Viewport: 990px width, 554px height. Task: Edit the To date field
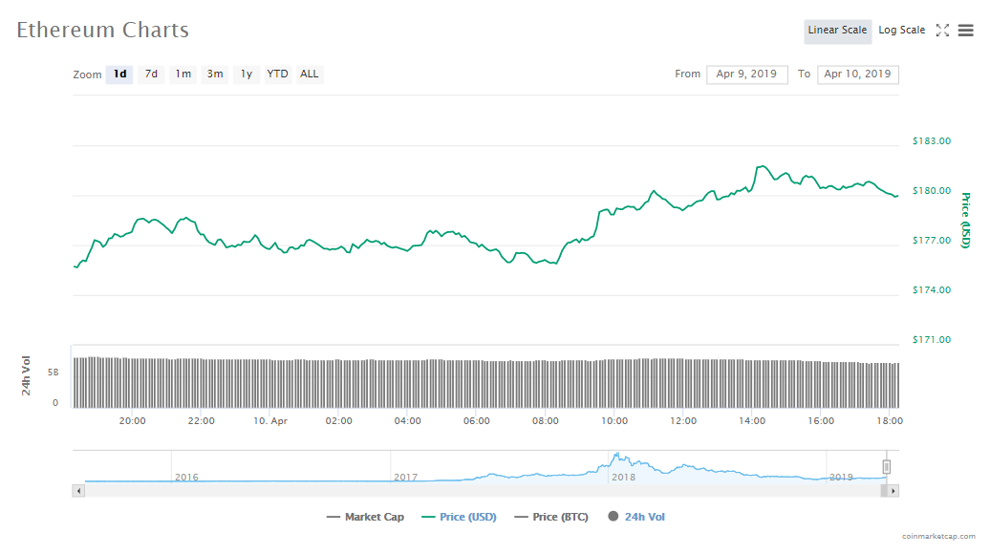click(x=857, y=75)
